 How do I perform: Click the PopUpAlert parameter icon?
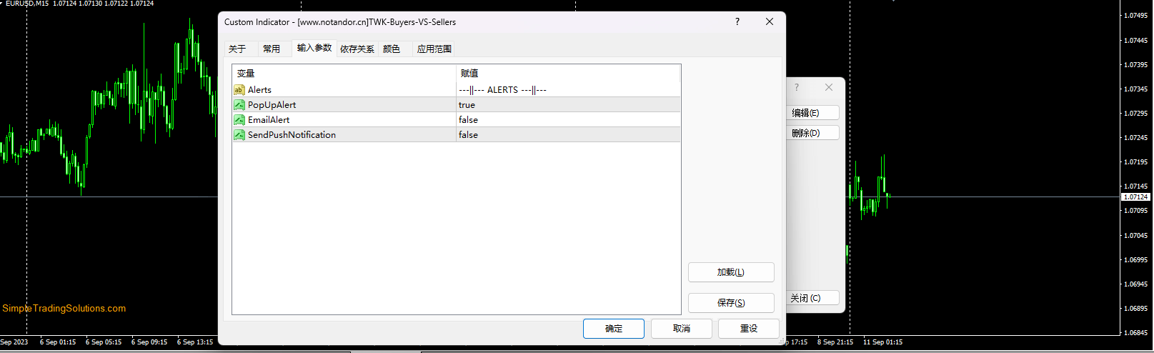(239, 105)
